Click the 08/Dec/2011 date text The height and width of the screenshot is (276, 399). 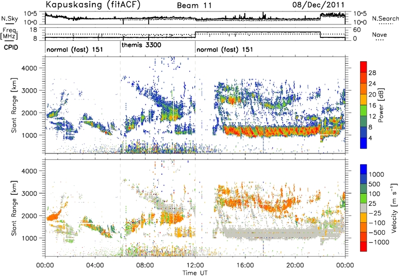318,5
